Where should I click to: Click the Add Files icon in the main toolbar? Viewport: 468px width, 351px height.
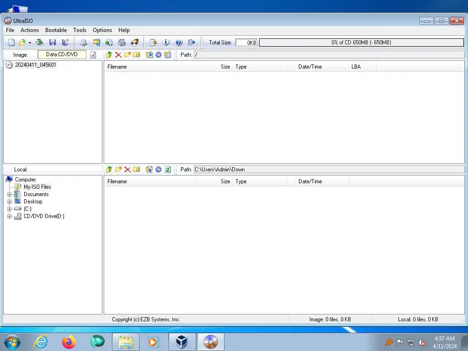(x=153, y=43)
